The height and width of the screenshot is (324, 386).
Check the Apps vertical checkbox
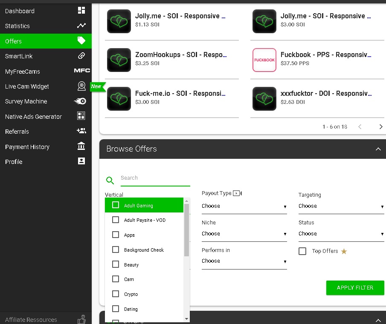pos(116,235)
